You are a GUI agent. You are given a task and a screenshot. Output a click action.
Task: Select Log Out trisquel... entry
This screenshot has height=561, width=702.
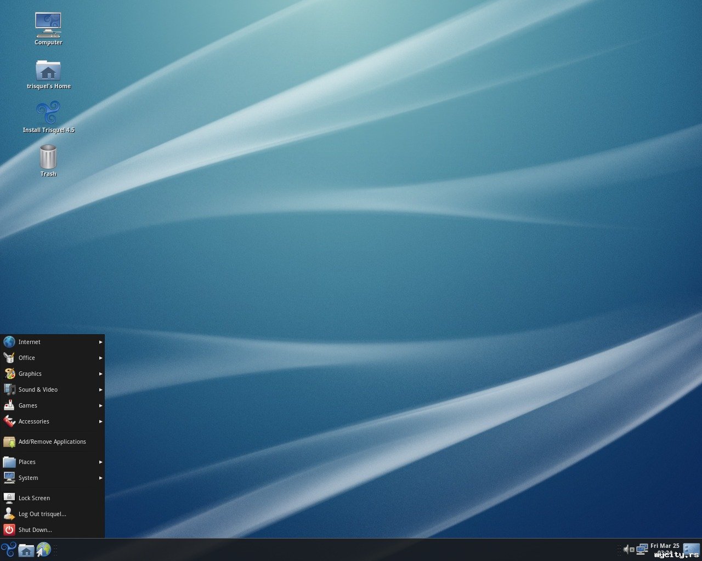(42, 514)
